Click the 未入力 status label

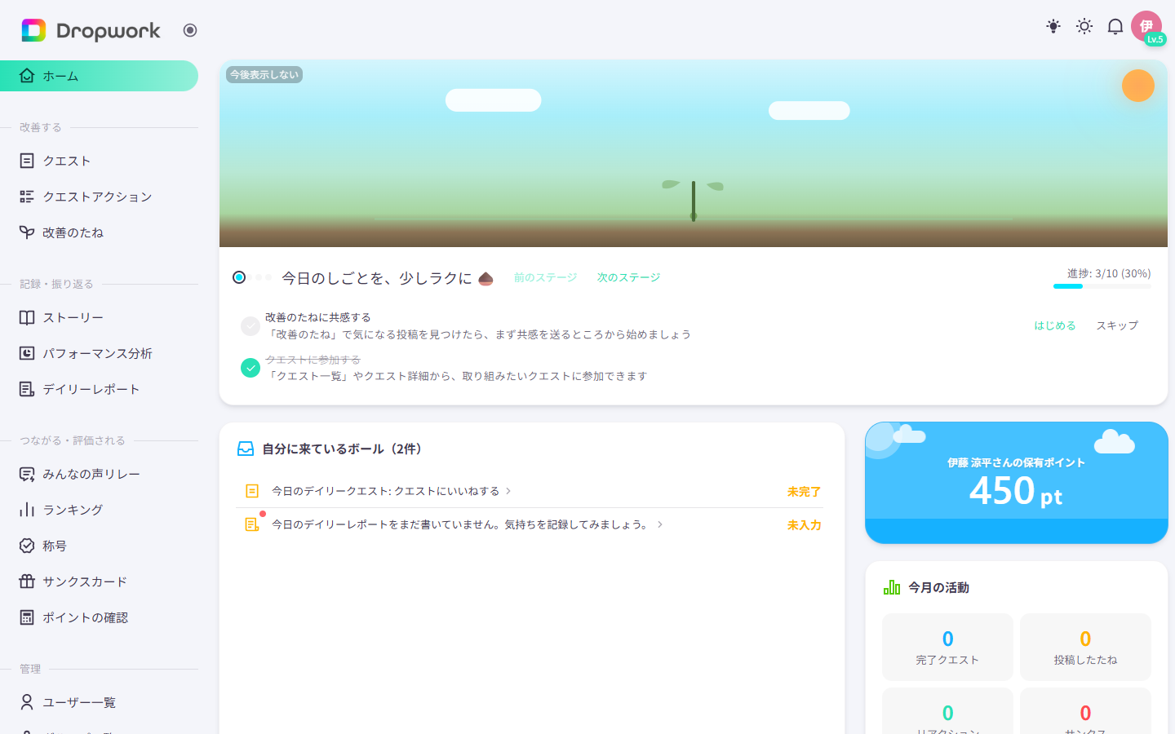pos(804,525)
